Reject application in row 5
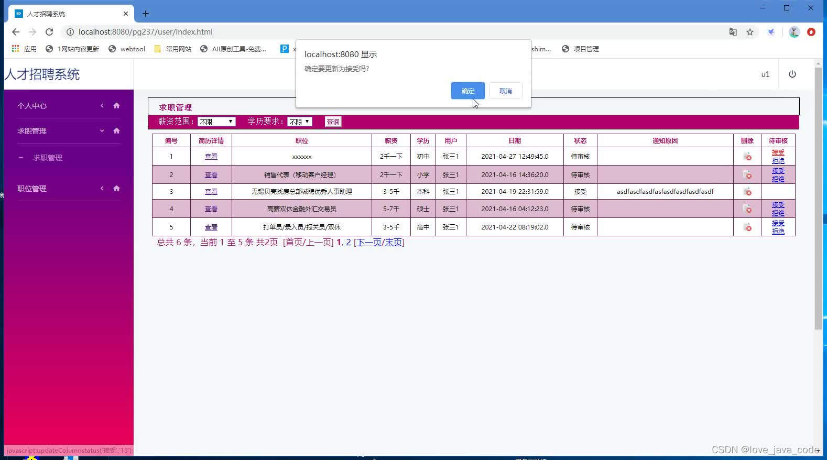The width and height of the screenshot is (827, 460). 778,232
